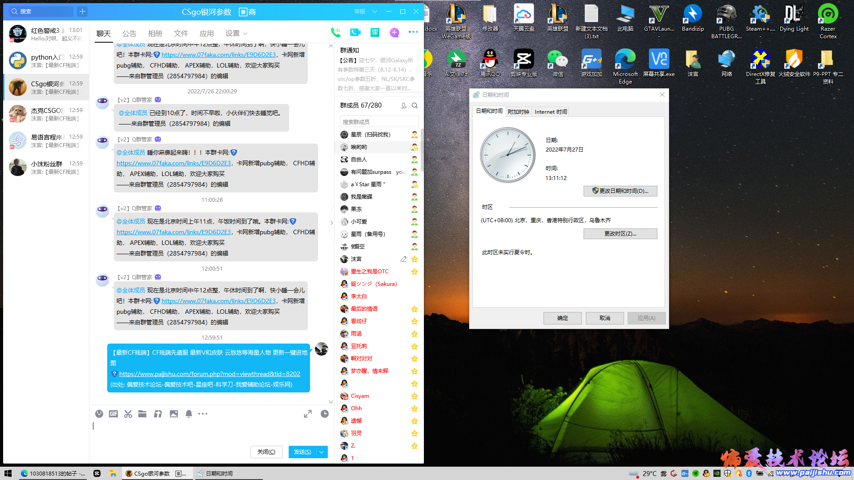Viewport: 854px width, 480px height.
Task: Click plus button next to QQ search
Action: [x=82, y=12]
